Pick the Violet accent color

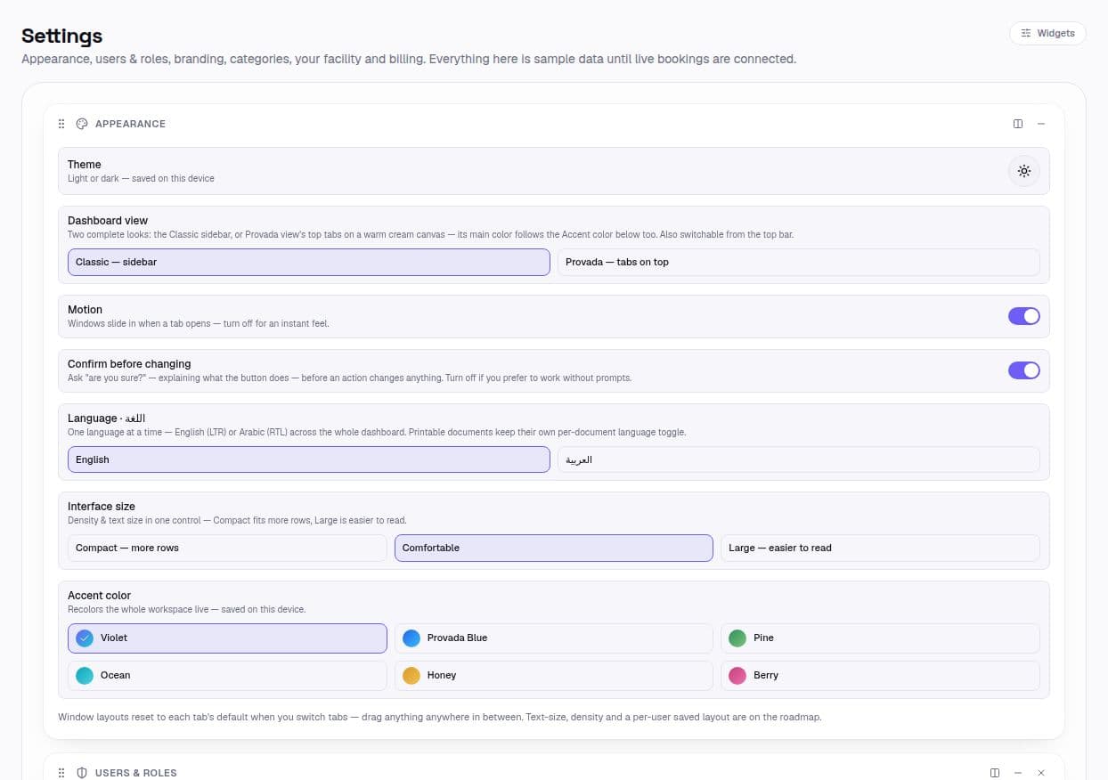[x=227, y=638]
